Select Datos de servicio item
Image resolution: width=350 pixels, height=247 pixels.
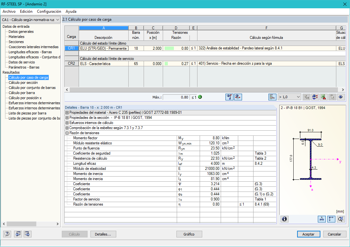[x=22, y=62]
